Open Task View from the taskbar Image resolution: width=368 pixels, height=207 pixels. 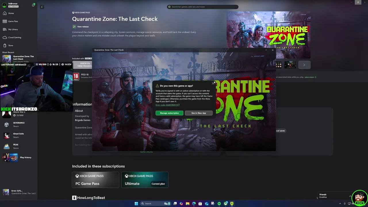[175, 204]
